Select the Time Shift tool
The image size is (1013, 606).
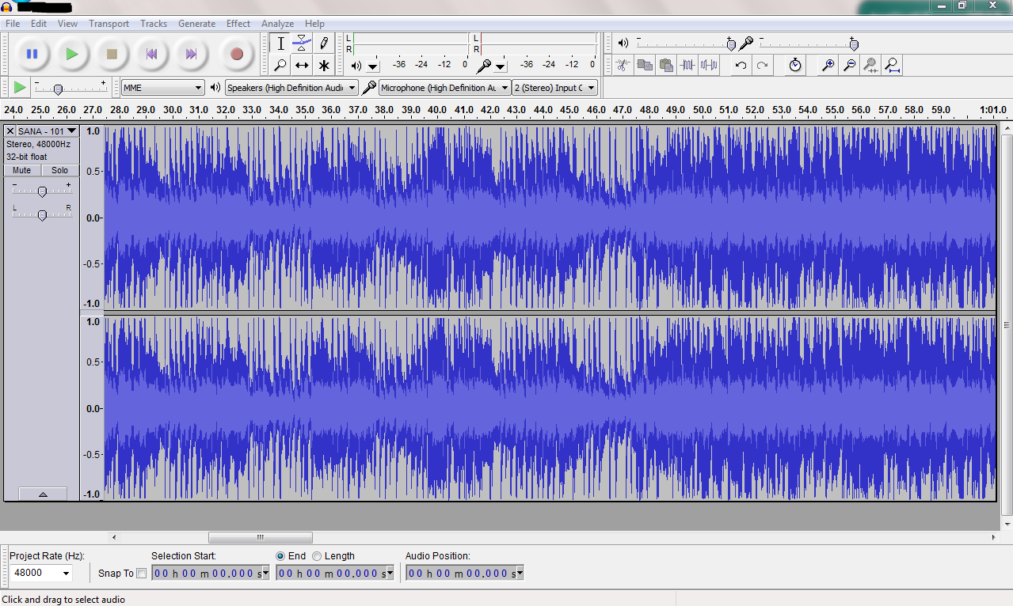[x=302, y=65]
